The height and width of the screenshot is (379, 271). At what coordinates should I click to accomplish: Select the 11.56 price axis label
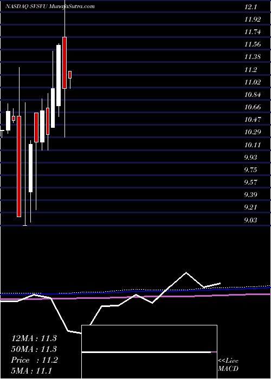(x=253, y=44)
